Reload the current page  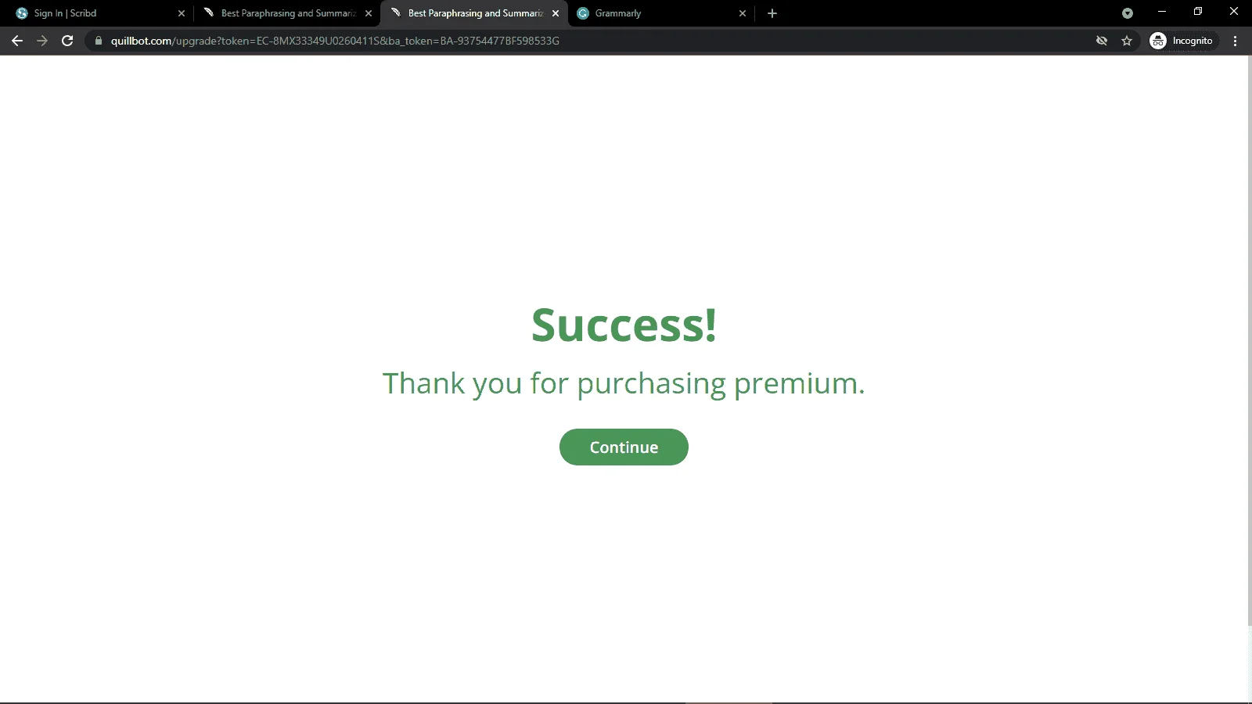pyautogui.click(x=67, y=41)
